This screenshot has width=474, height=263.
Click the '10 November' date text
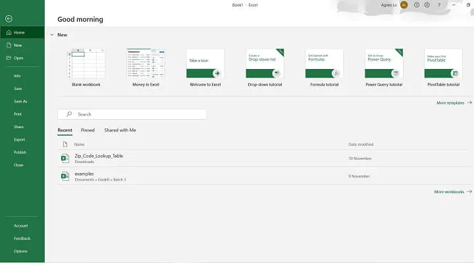(x=360, y=158)
